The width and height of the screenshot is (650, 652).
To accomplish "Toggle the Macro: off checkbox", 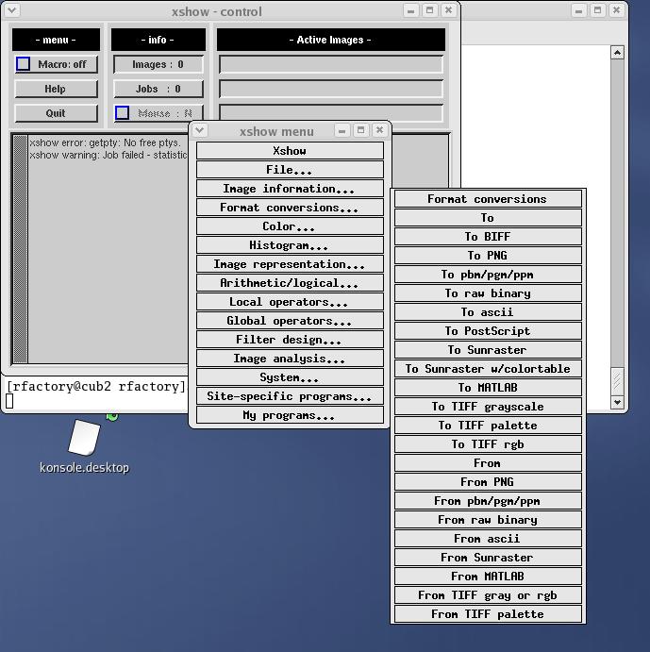I will pyautogui.click(x=24, y=64).
